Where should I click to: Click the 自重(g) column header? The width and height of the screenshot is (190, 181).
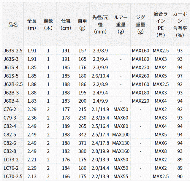click(83, 24)
